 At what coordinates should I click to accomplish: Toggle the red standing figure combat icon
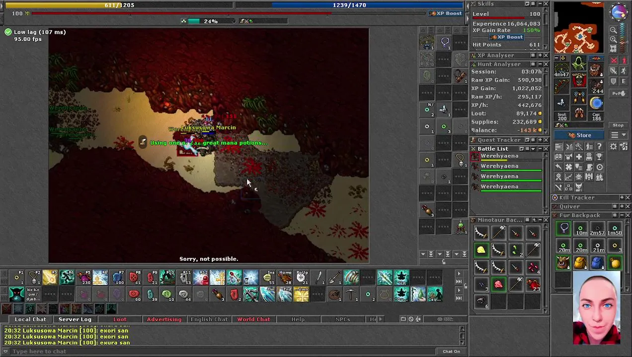(624, 60)
